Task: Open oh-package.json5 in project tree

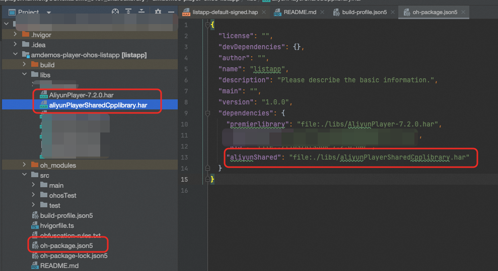Action: point(66,246)
